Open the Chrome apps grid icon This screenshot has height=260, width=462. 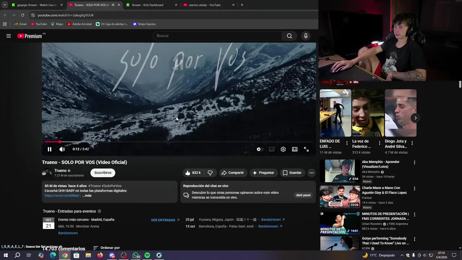pos(5,24)
